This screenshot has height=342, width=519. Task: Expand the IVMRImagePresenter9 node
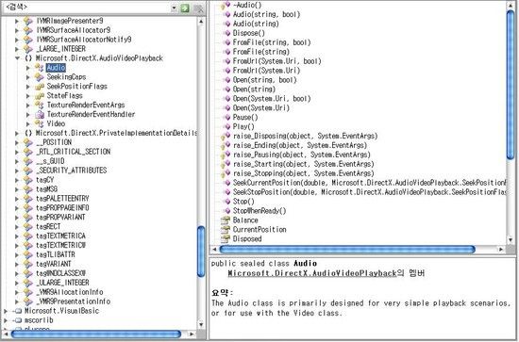(x=17, y=21)
